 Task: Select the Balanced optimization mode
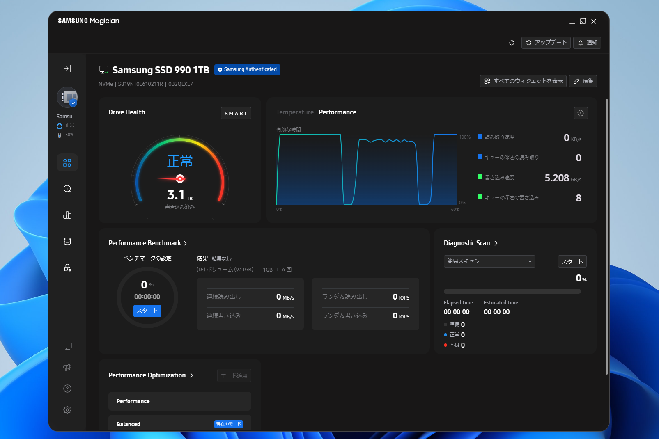coord(180,423)
